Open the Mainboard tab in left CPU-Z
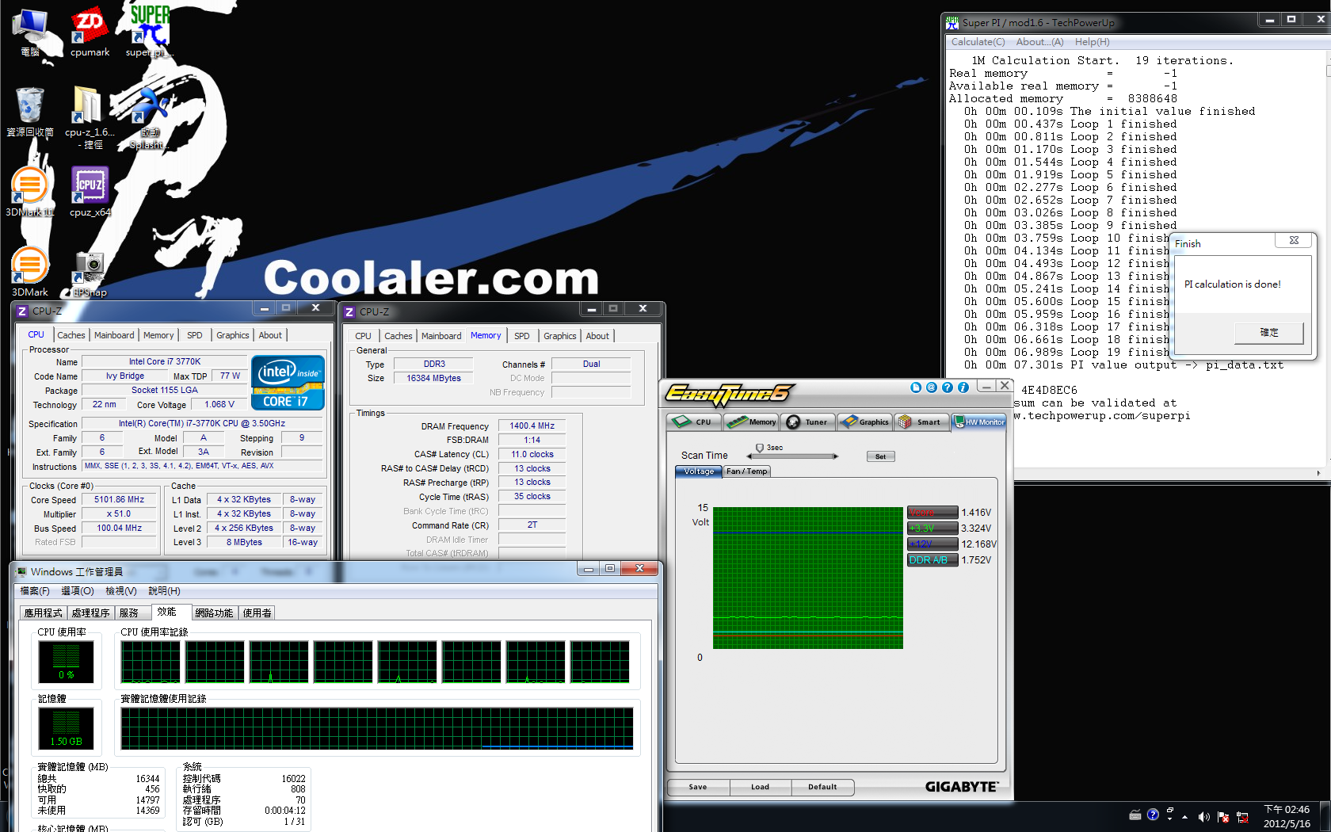Image resolution: width=1331 pixels, height=832 pixels. (114, 335)
